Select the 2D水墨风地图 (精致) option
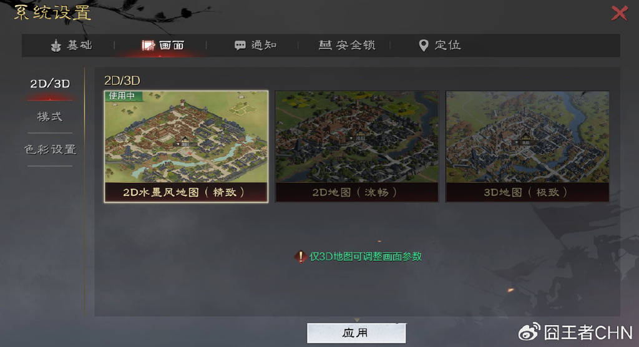The height and width of the screenshot is (347, 639). [x=186, y=147]
